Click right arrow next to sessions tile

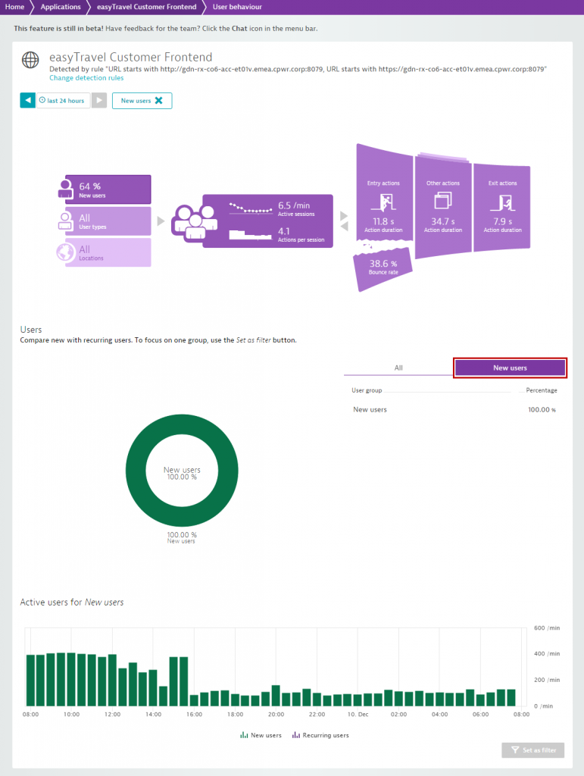(x=344, y=216)
